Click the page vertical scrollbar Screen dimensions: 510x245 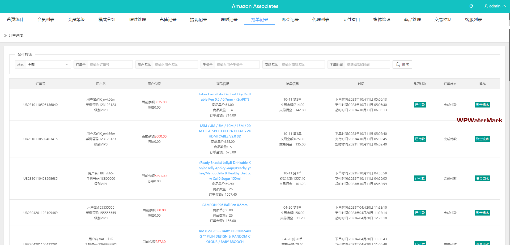[509, 53]
